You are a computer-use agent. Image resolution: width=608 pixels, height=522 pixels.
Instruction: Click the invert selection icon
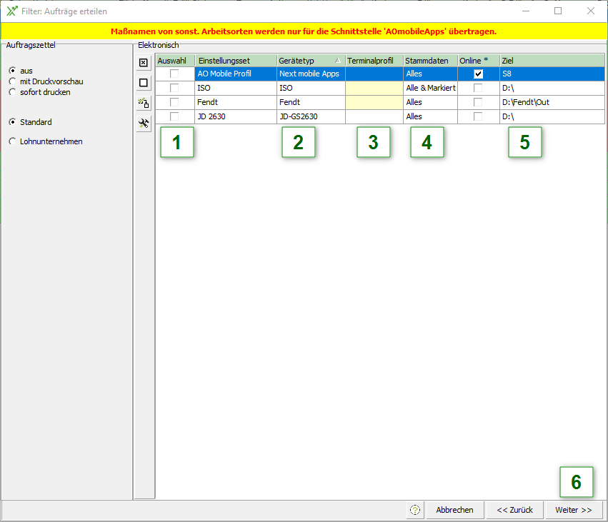point(144,103)
